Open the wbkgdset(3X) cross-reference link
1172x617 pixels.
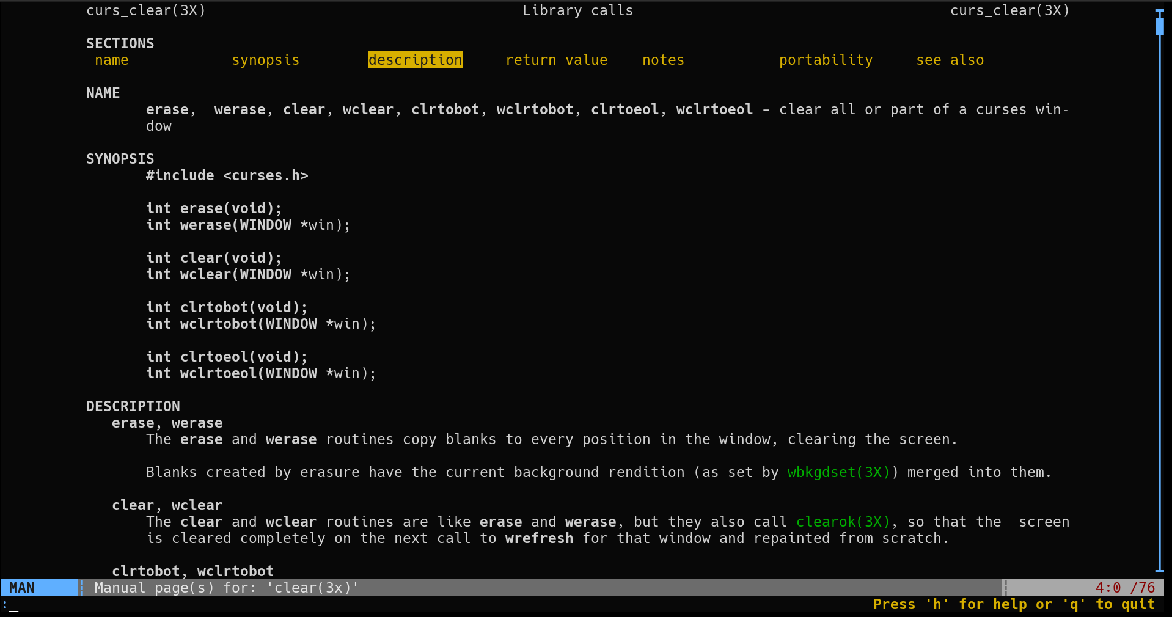tap(838, 472)
